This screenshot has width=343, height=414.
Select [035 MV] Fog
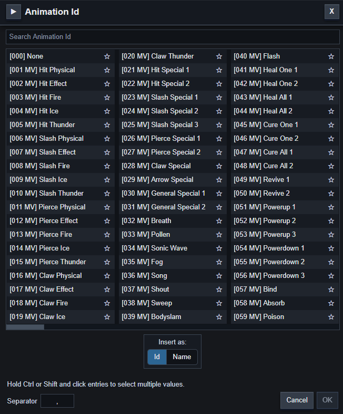(173, 262)
